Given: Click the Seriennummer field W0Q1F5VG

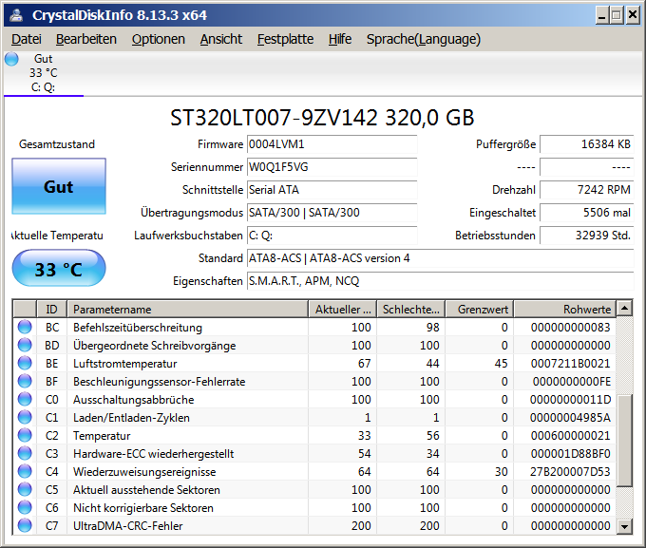Looking at the screenshot, I should tap(332, 167).
